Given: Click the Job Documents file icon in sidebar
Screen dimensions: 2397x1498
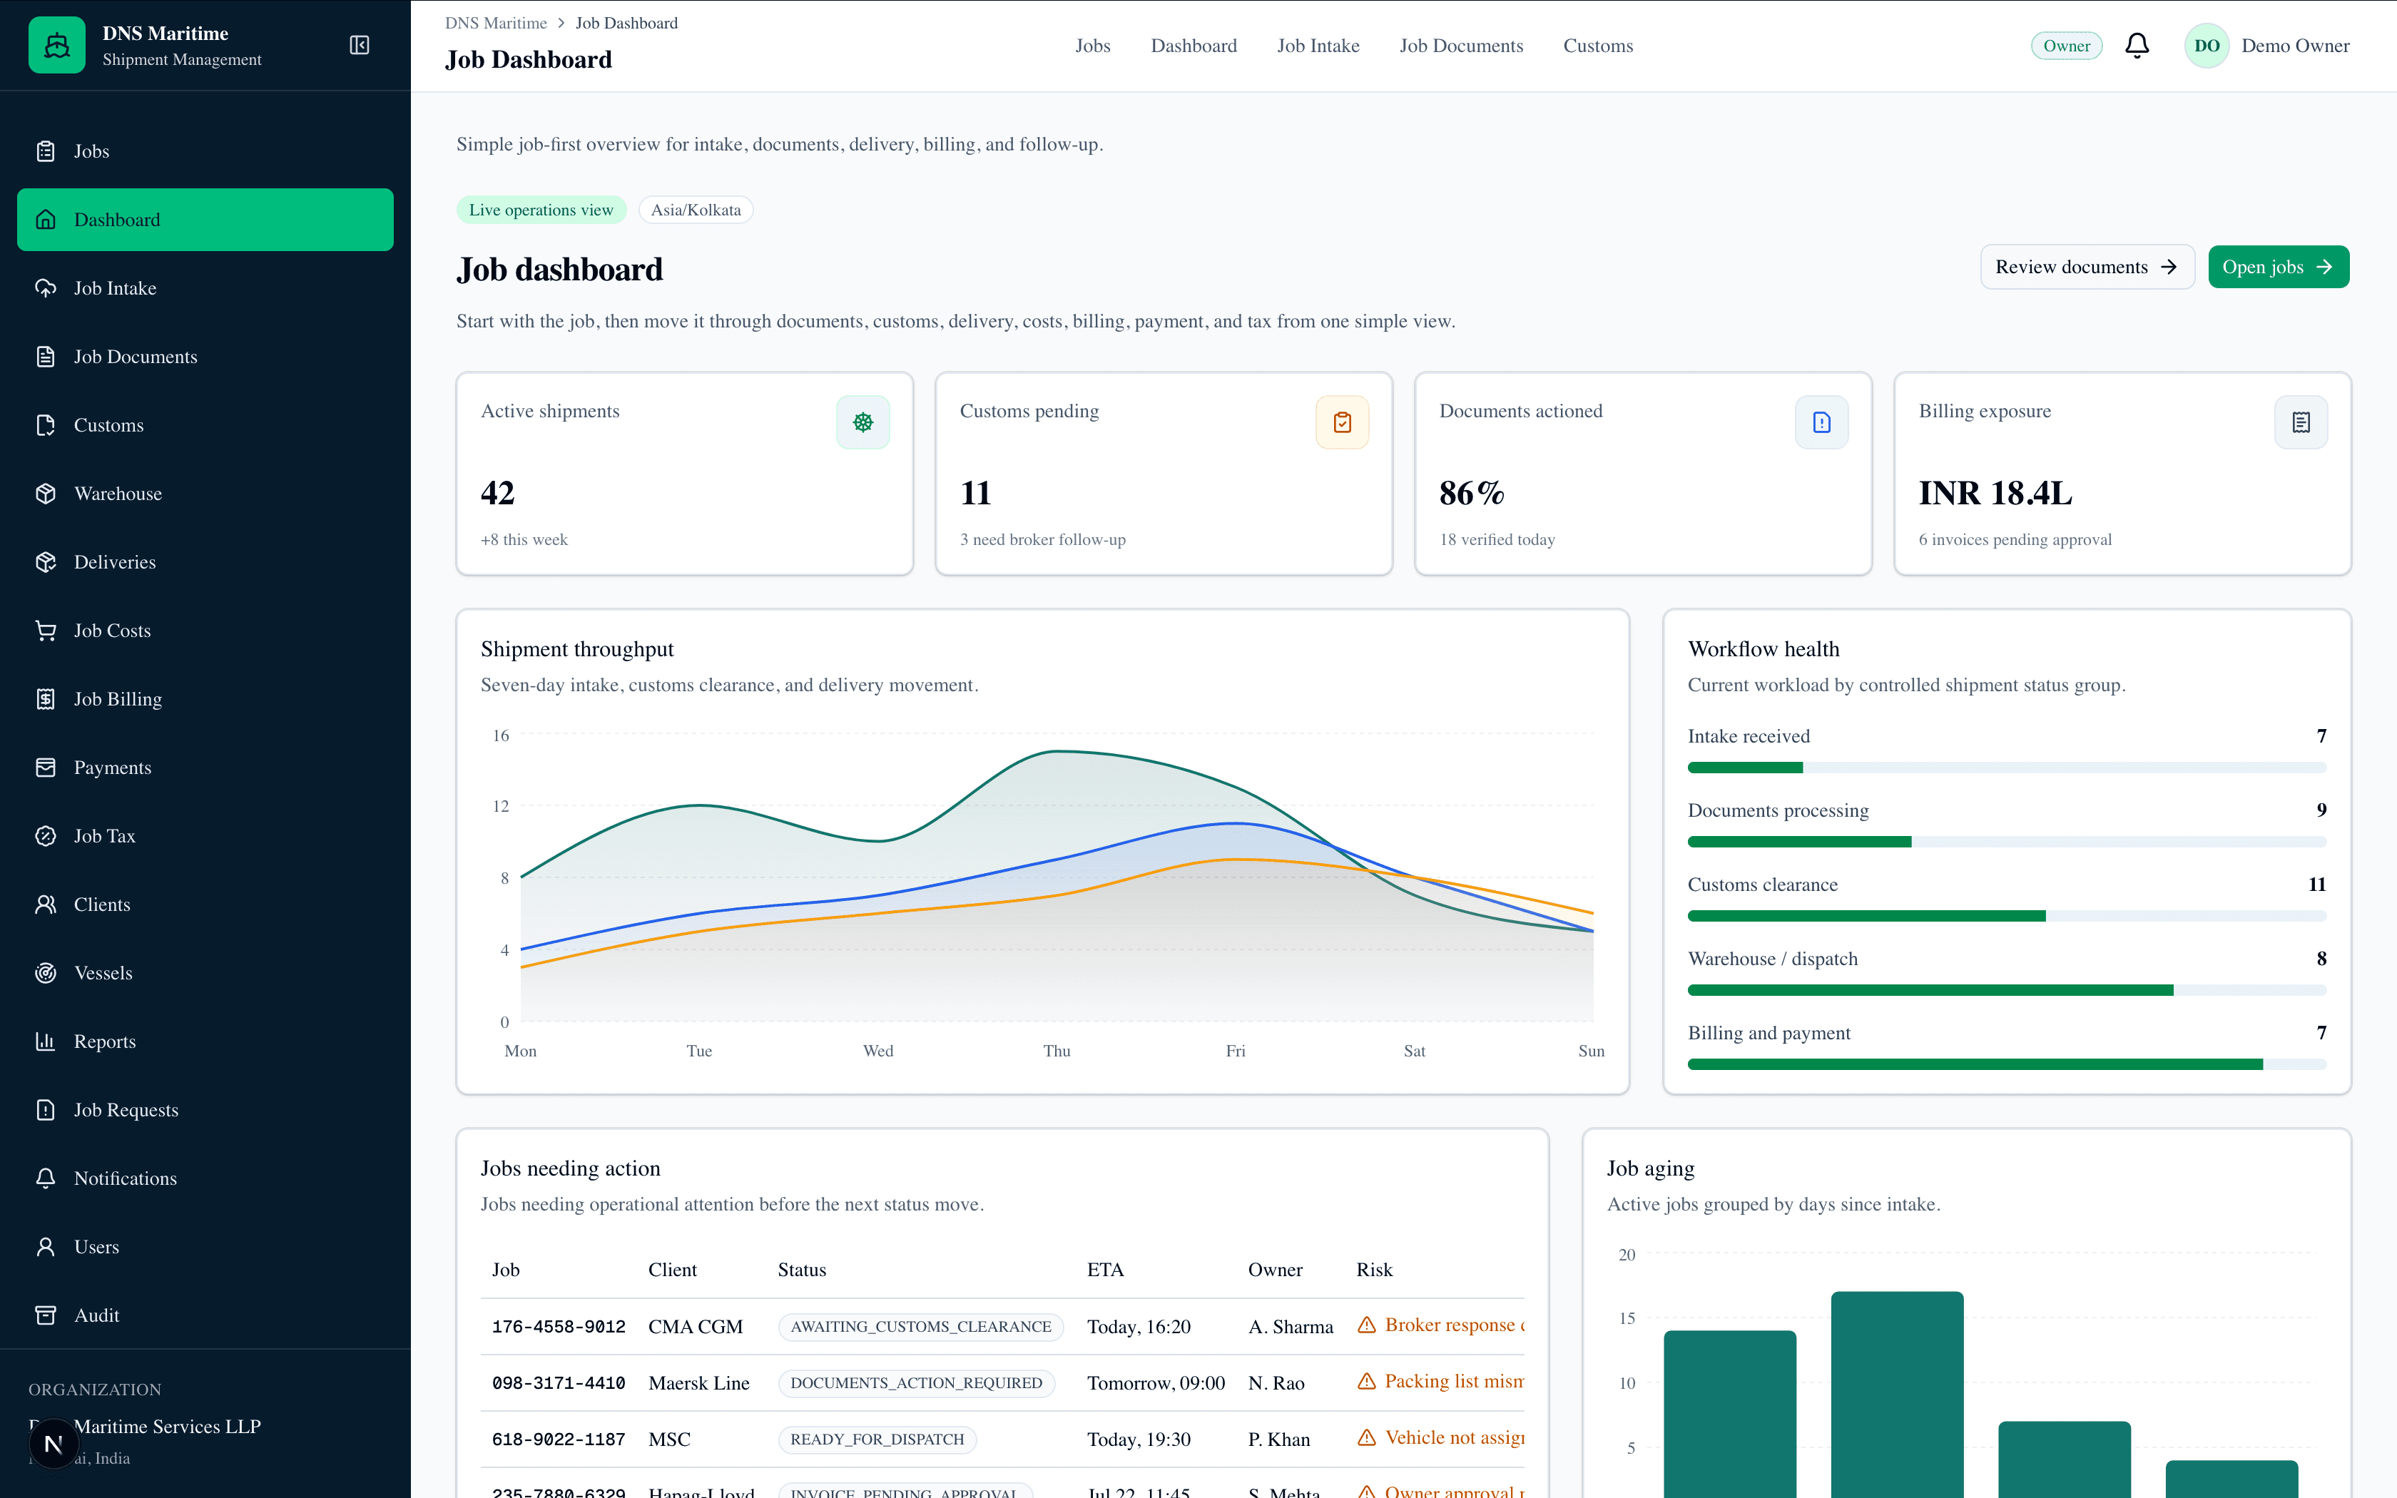Looking at the screenshot, I should [46, 357].
